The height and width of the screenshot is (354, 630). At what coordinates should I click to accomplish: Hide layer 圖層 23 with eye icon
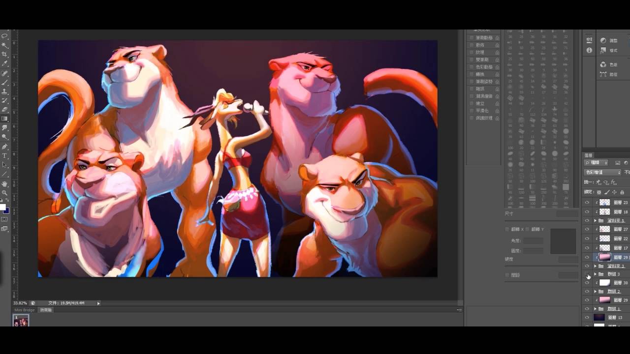[x=587, y=202]
